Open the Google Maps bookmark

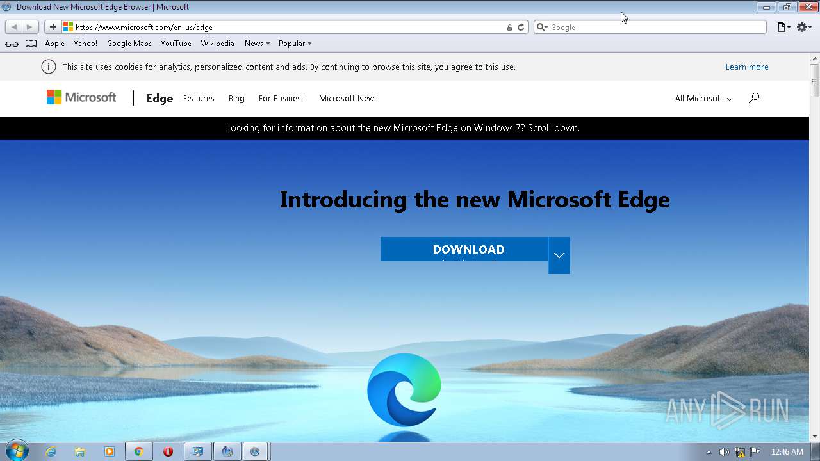click(129, 44)
